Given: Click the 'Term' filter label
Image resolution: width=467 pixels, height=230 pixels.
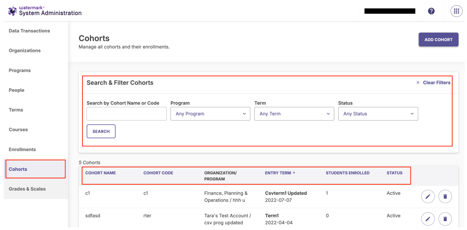Looking at the screenshot, I should tap(260, 103).
